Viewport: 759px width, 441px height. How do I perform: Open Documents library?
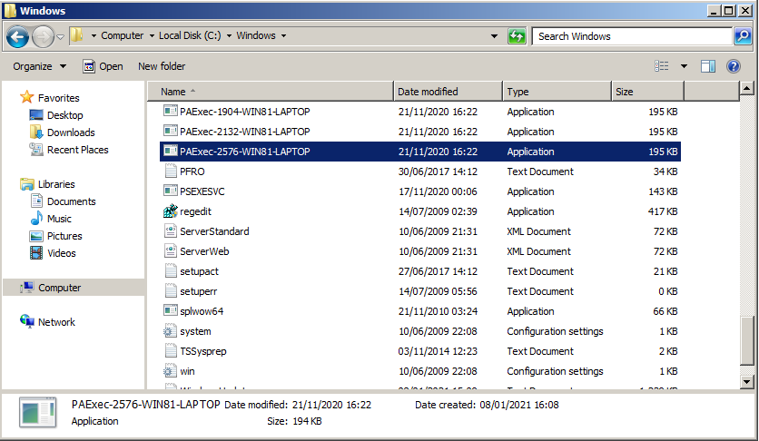(71, 201)
